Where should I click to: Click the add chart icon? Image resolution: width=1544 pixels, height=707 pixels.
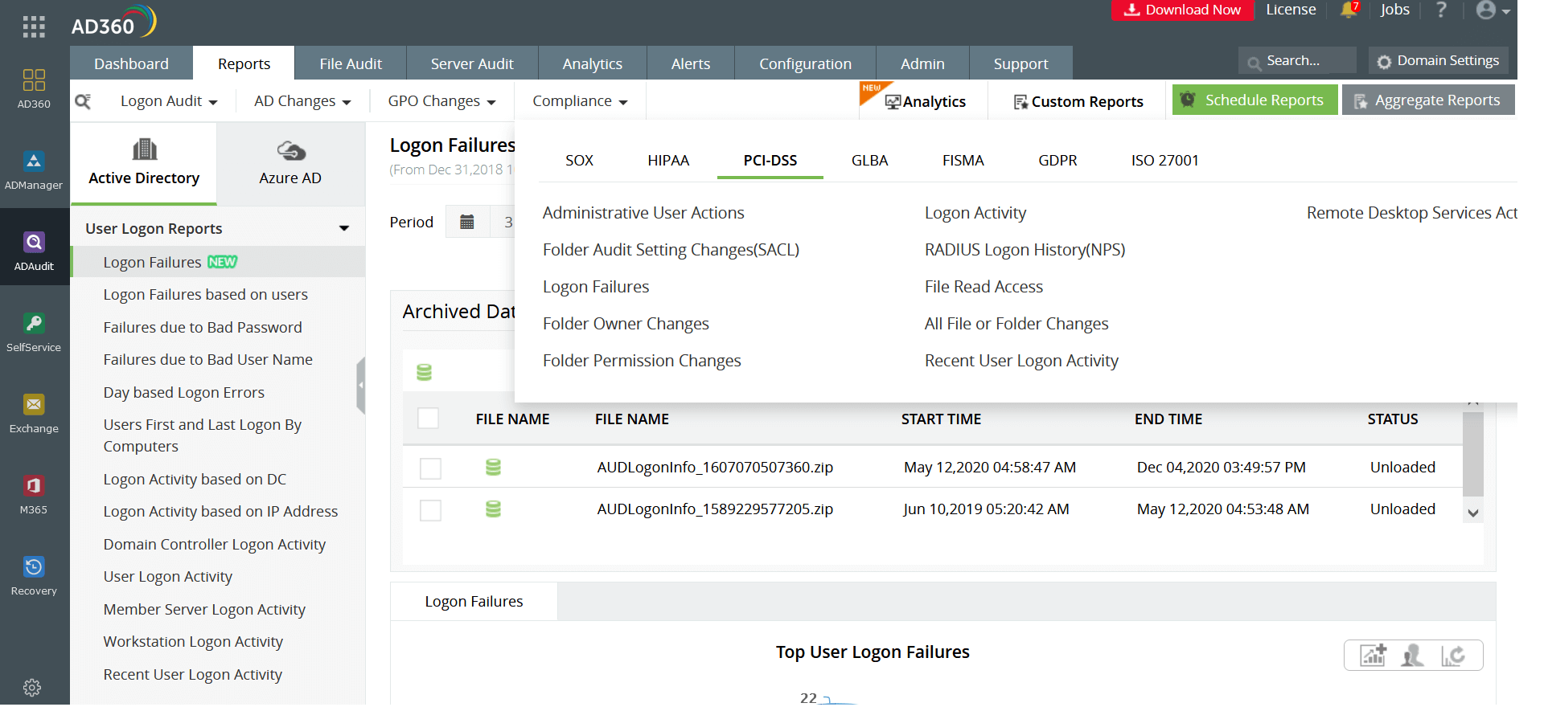[1374, 655]
